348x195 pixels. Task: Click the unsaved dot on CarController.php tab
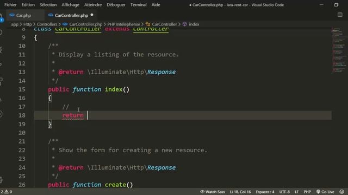(92, 15)
